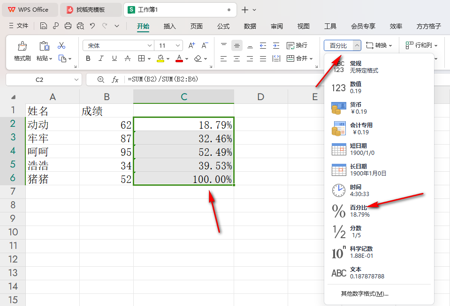Open 其他数字格式(M)... dialog
The height and width of the screenshot is (306, 450).
click(x=365, y=294)
